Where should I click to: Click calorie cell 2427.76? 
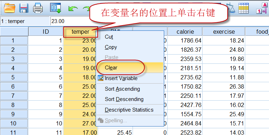click(185, 105)
